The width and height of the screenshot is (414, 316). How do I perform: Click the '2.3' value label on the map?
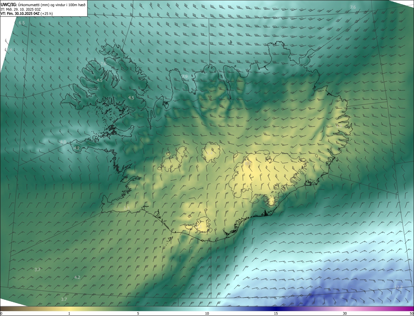tap(126, 208)
